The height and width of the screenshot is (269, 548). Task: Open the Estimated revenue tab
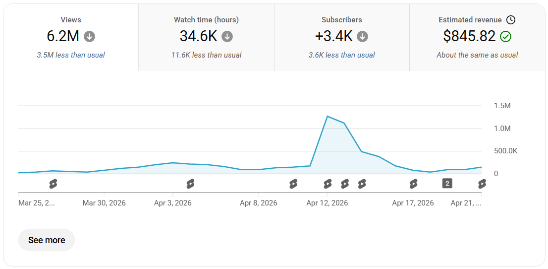coord(477,38)
